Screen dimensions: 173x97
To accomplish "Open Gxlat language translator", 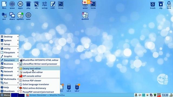I will (39, 84).
